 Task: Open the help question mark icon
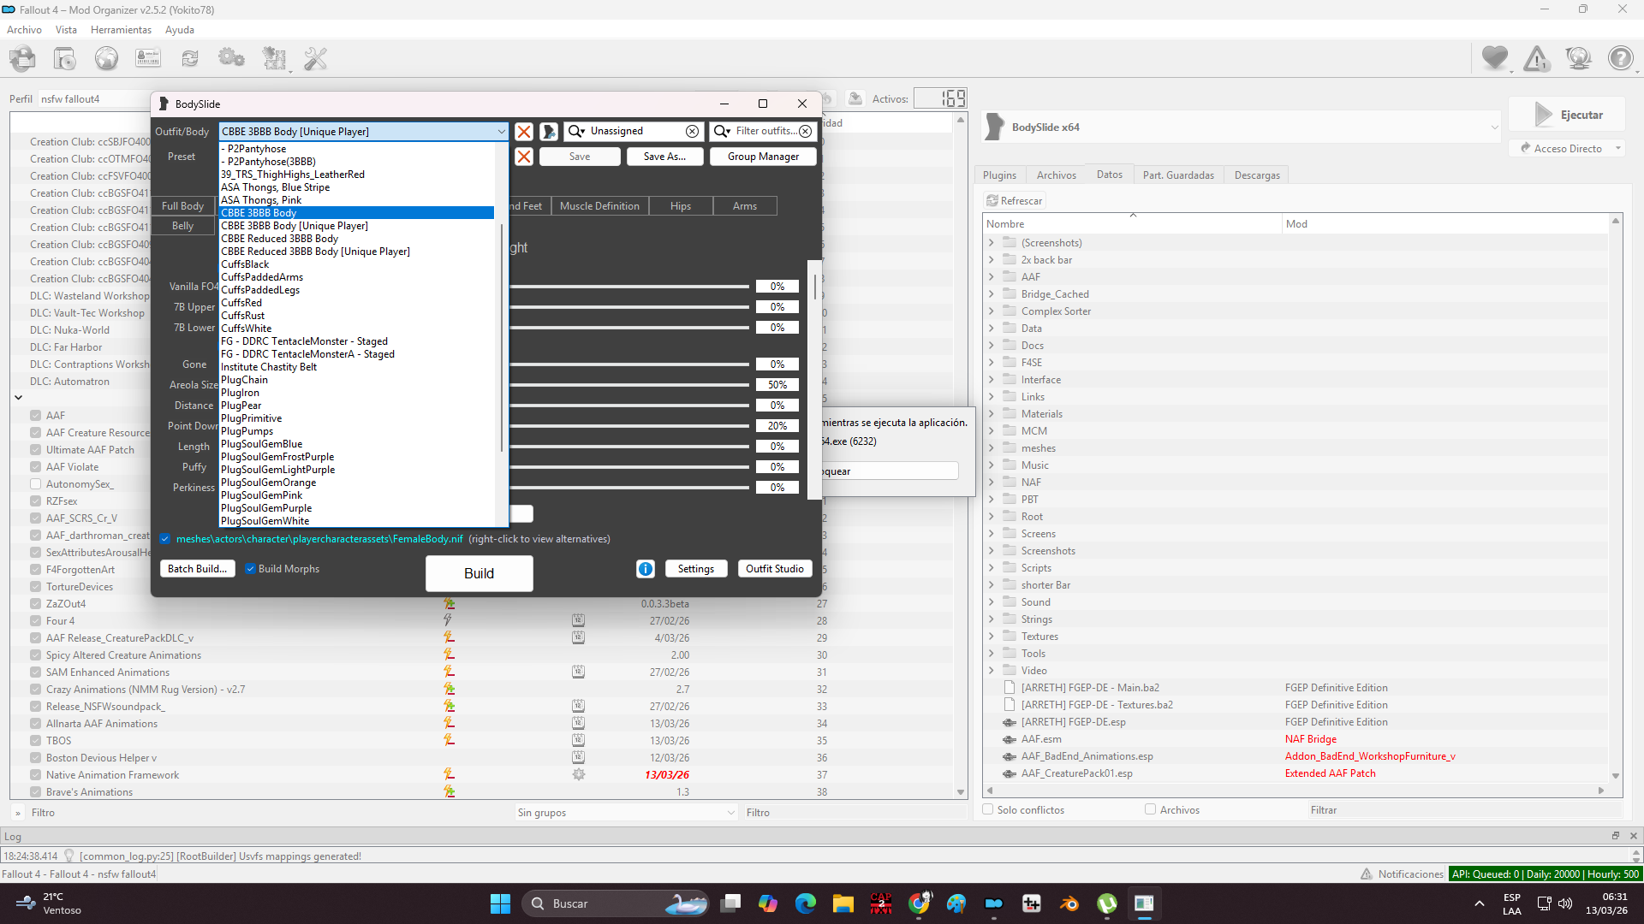coord(1620,58)
